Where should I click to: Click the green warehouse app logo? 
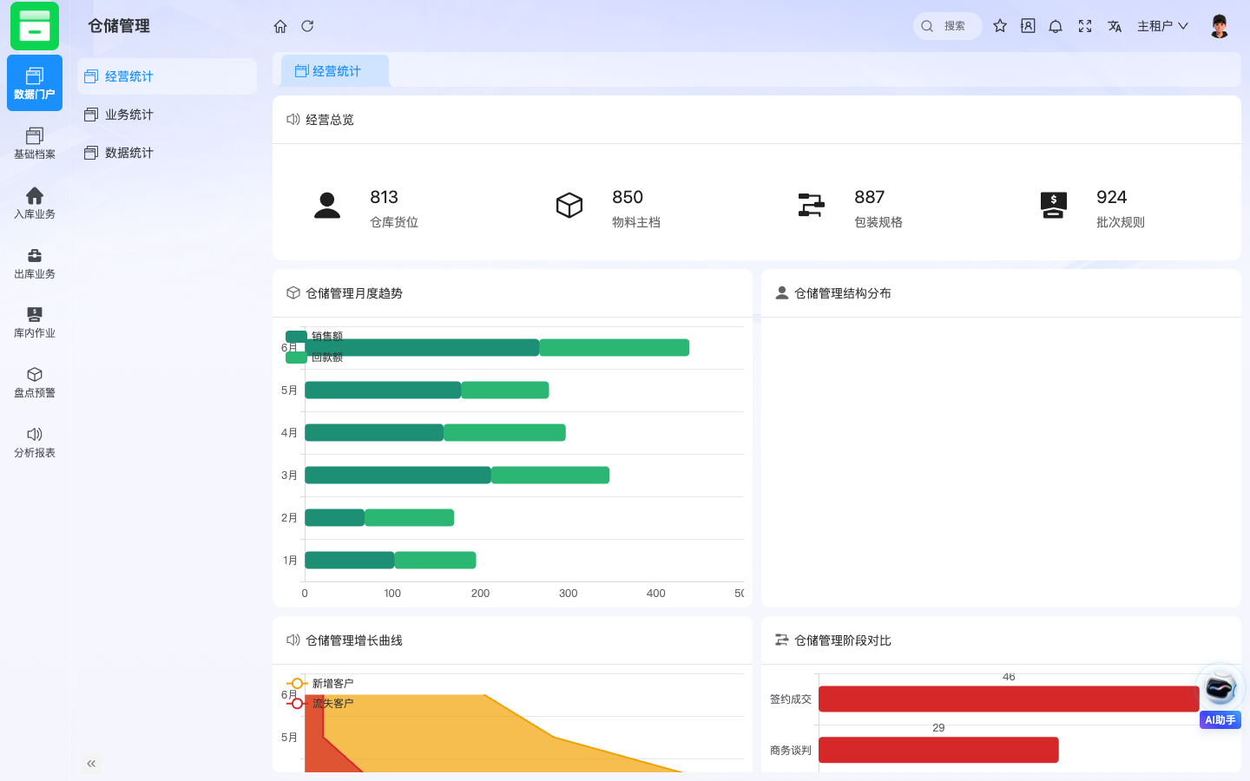35,26
